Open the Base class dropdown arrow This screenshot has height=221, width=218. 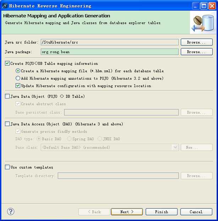(x=175, y=147)
